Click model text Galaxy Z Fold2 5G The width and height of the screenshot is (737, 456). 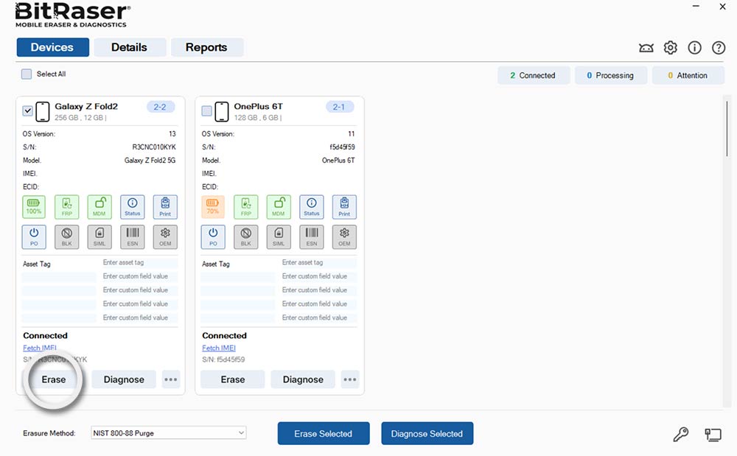(x=150, y=160)
